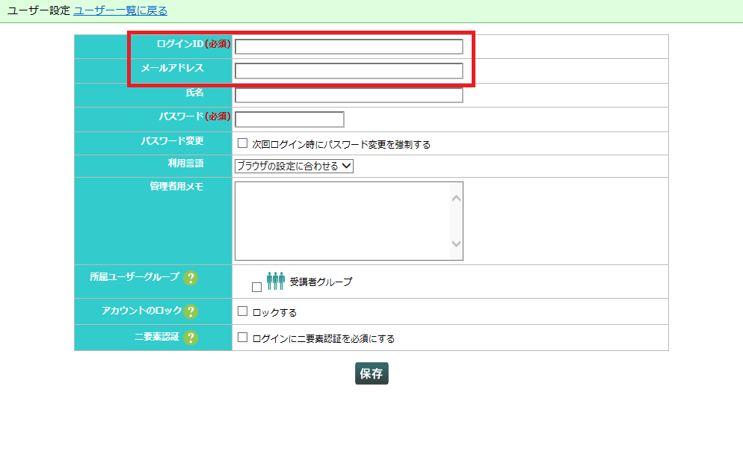The height and width of the screenshot is (469, 743).
Task: Click the 受講者グループ people icon
Action: tap(275, 281)
